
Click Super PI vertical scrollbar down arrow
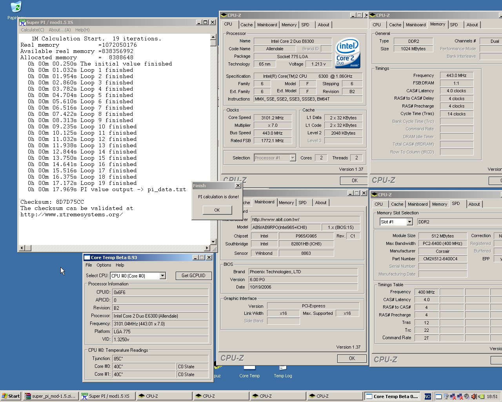coord(213,242)
